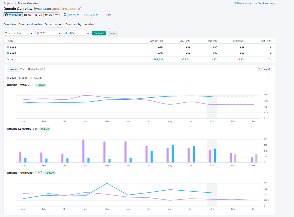Click the Cancel button

tap(113, 33)
